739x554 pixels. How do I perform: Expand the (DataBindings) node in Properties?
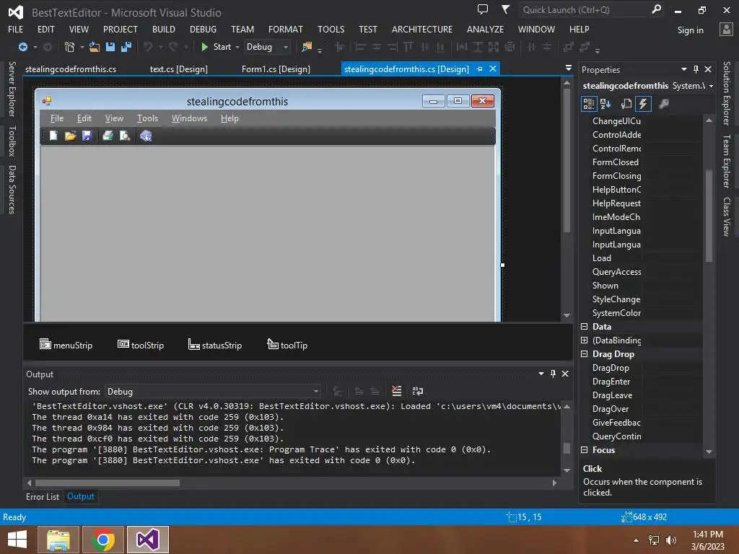[585, 340]
